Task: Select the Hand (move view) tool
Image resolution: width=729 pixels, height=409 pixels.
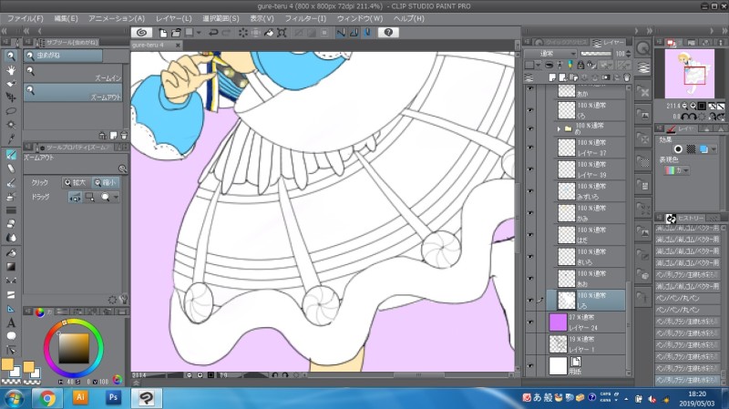Action: click(x=11, y=69)
